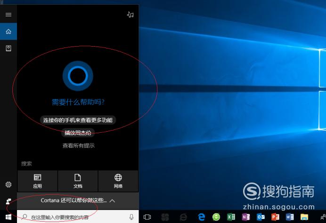Open the Cortana Notebook
Screen dimensions: 326x223
(8, 48)
